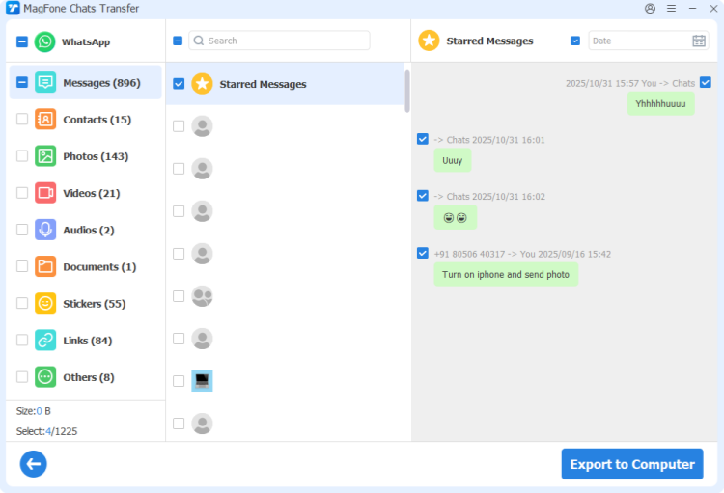Open the Videos category icon
This screenshot has height=493, width=724.
click(45, 193)
